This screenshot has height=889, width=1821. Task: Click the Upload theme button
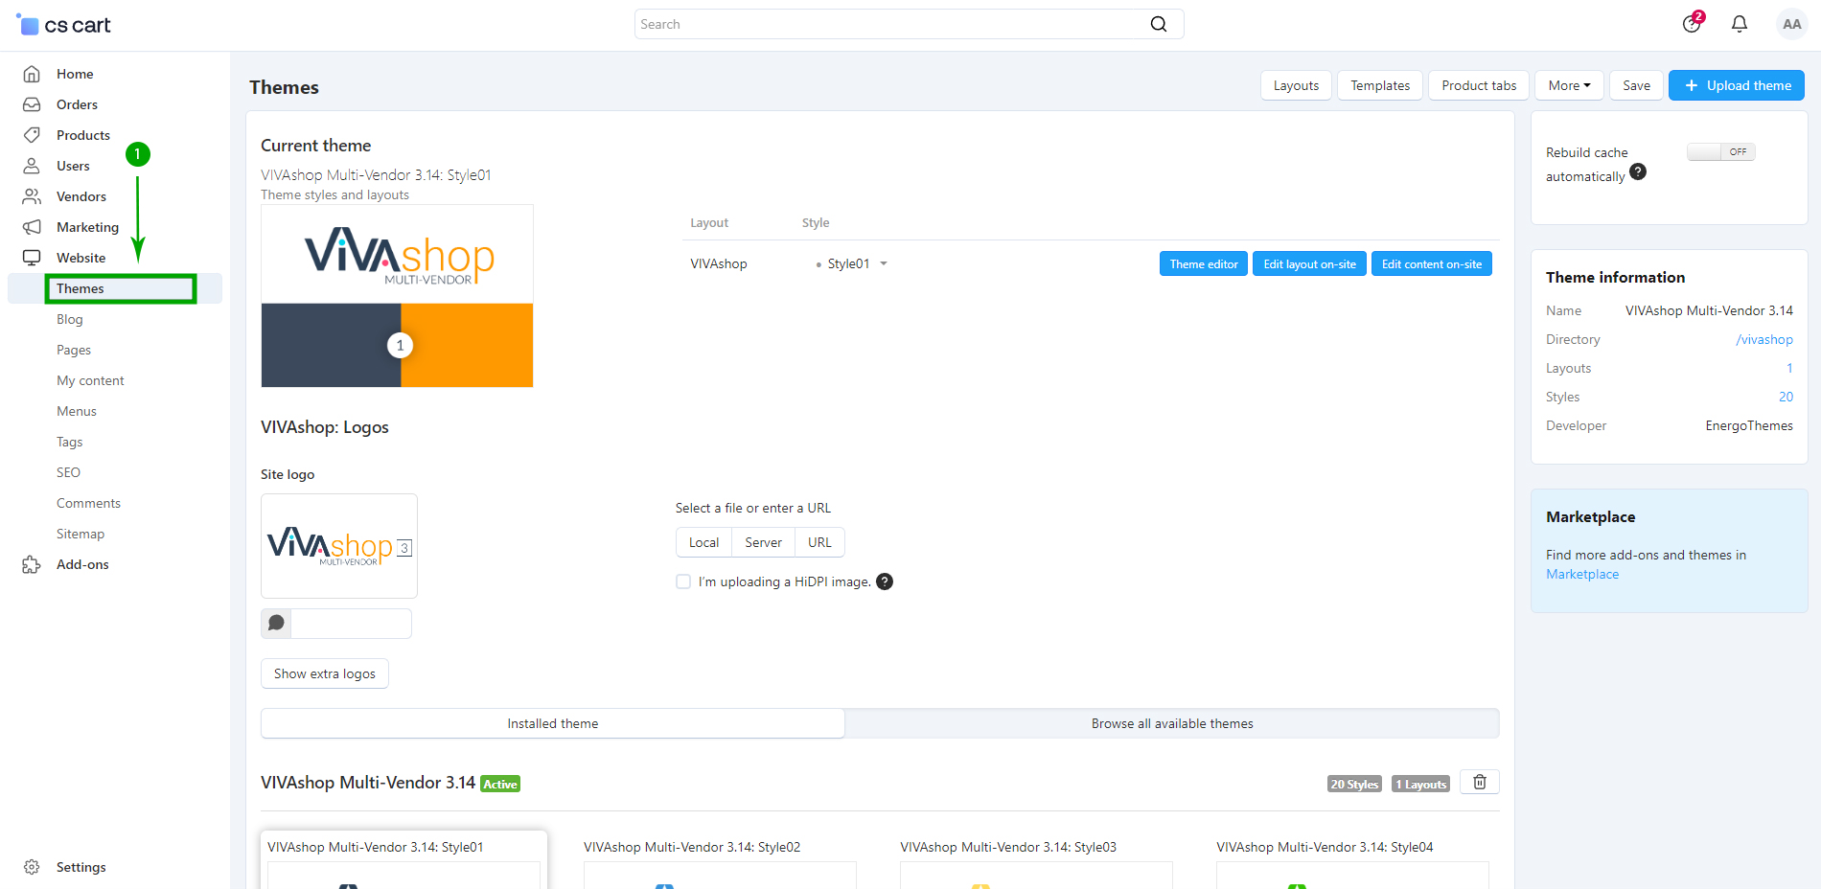pos(1736,85)
